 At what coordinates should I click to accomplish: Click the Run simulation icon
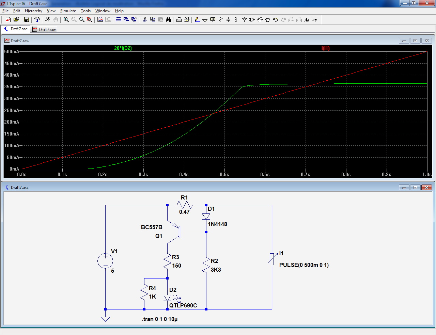click(47, 20)
